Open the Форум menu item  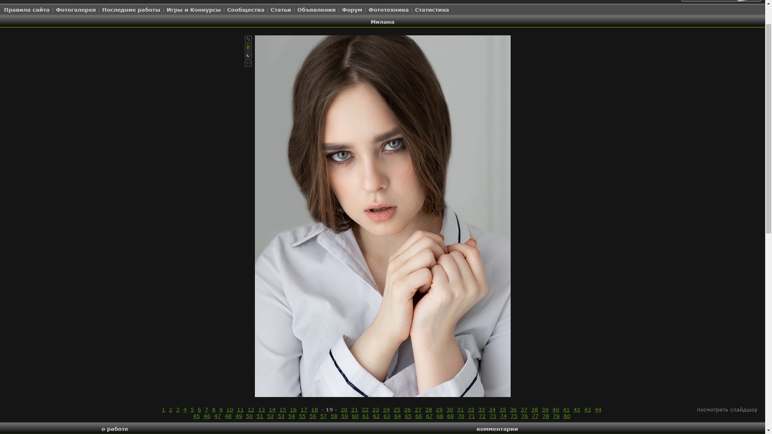click(352, 10)
